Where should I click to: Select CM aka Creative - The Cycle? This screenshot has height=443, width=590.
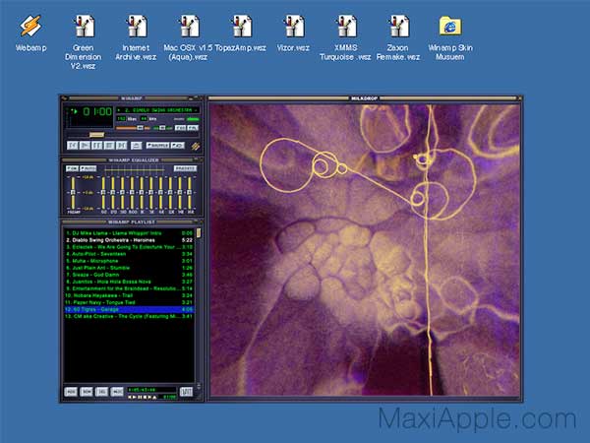[129, 316]
